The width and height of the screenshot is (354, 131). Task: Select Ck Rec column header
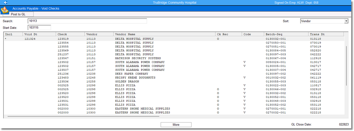coord(228,34)
